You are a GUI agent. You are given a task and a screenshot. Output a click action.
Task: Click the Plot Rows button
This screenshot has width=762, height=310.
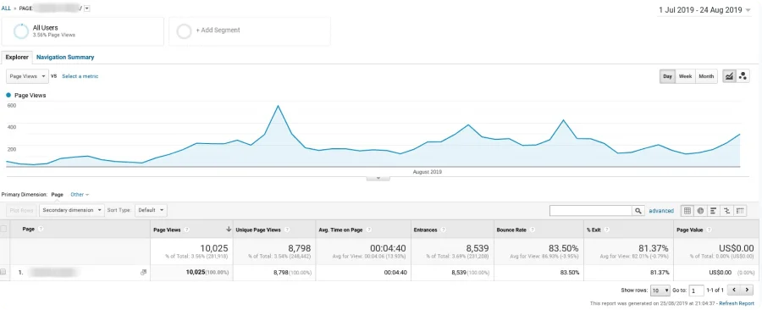coord(21,210)
